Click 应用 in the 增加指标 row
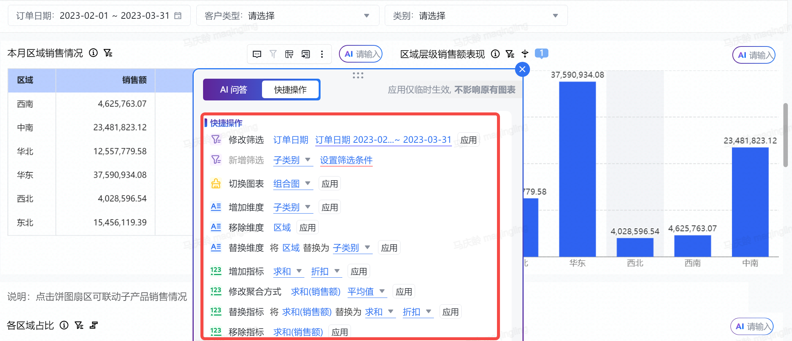Viewport: 792px width, 341px height. (358, 271)
